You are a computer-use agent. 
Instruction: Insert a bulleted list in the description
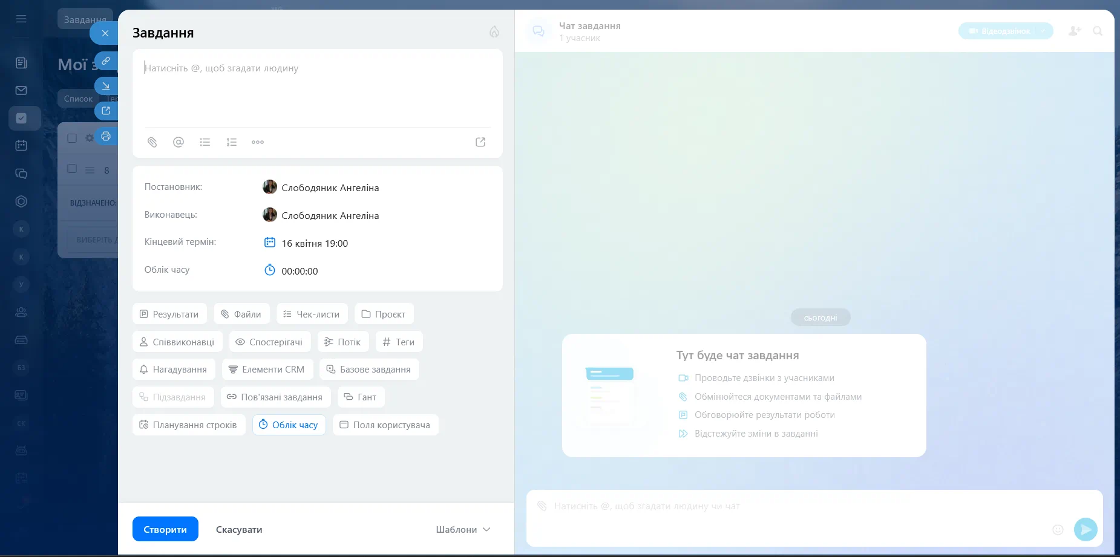[x=205, y=142]
